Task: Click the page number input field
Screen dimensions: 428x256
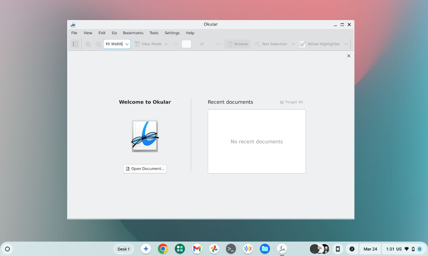Action: pyautogui.click(x=187, y=44)
